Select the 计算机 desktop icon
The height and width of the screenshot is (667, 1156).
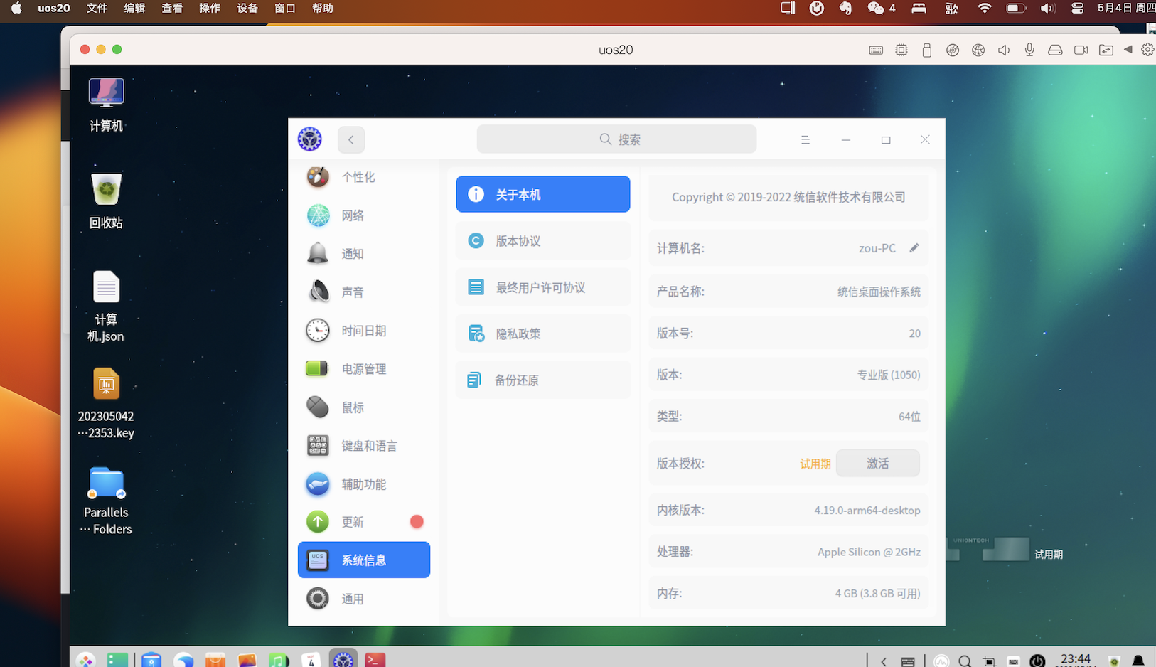coord(106,105)
